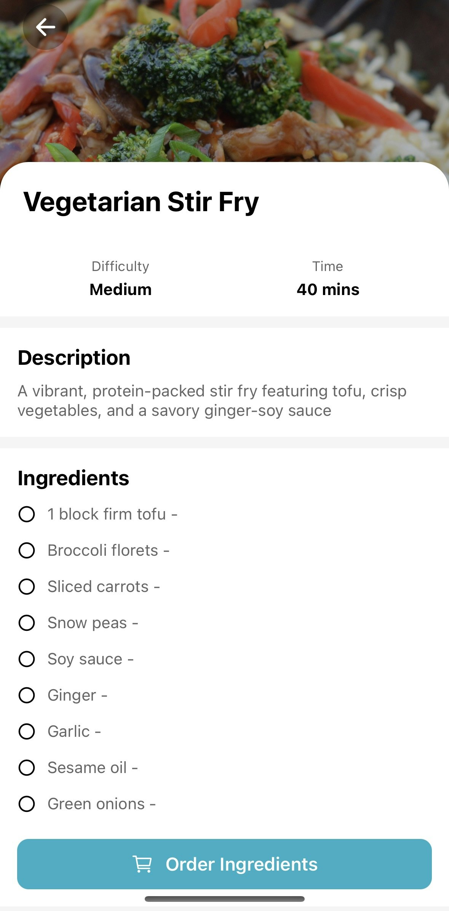Click the shopping cart icon
The width and height of the screenshot is (449, 911).
pyautogui.click(x=142, y=864)
